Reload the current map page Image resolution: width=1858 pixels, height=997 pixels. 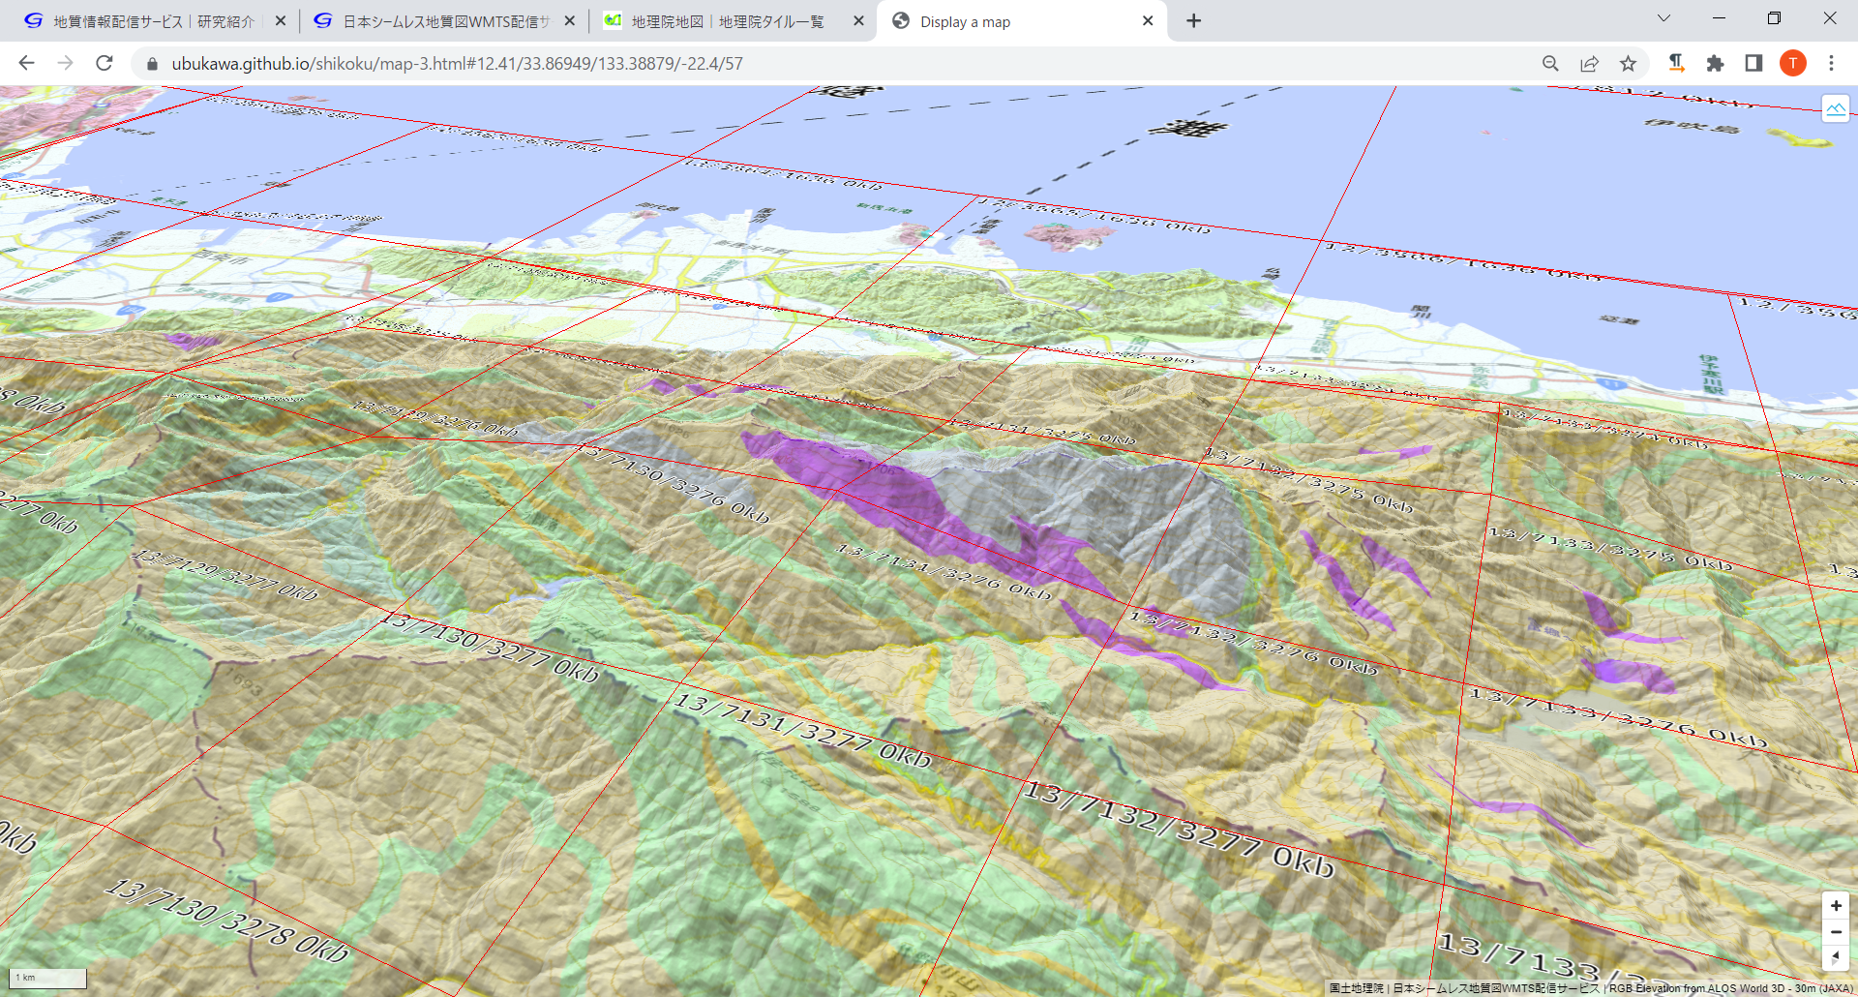click(105, 63)
